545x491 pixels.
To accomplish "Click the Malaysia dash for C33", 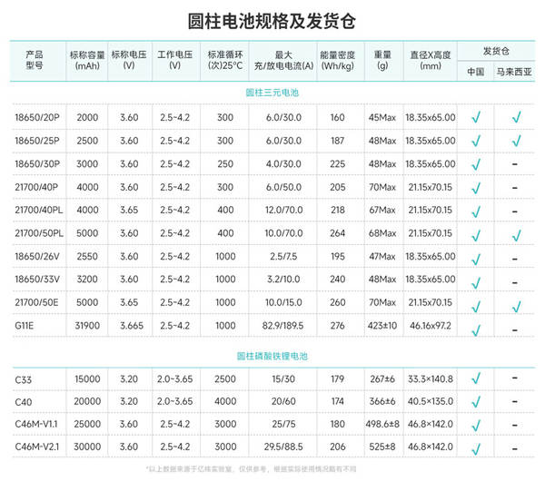I will click(x=515, y=378).
